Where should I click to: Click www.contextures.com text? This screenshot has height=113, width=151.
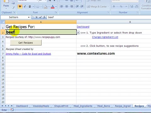point(96,53)
